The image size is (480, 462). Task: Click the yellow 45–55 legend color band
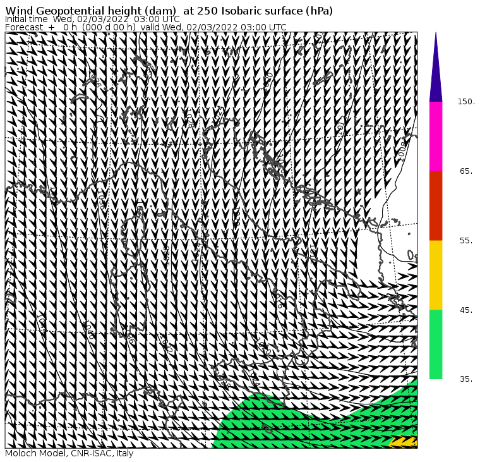click(x=436, y=275)
